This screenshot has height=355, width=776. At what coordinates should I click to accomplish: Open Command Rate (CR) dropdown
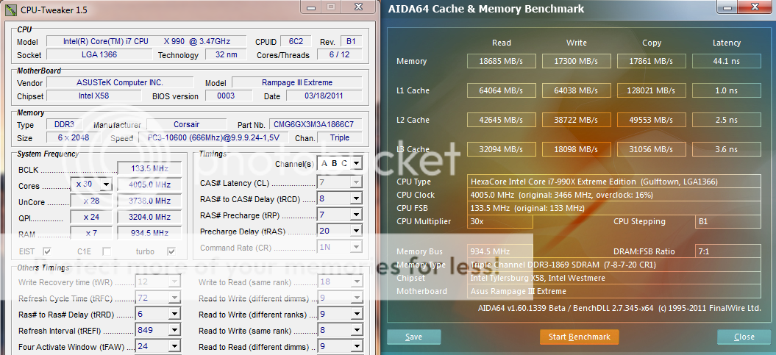[x=356, y=246]
